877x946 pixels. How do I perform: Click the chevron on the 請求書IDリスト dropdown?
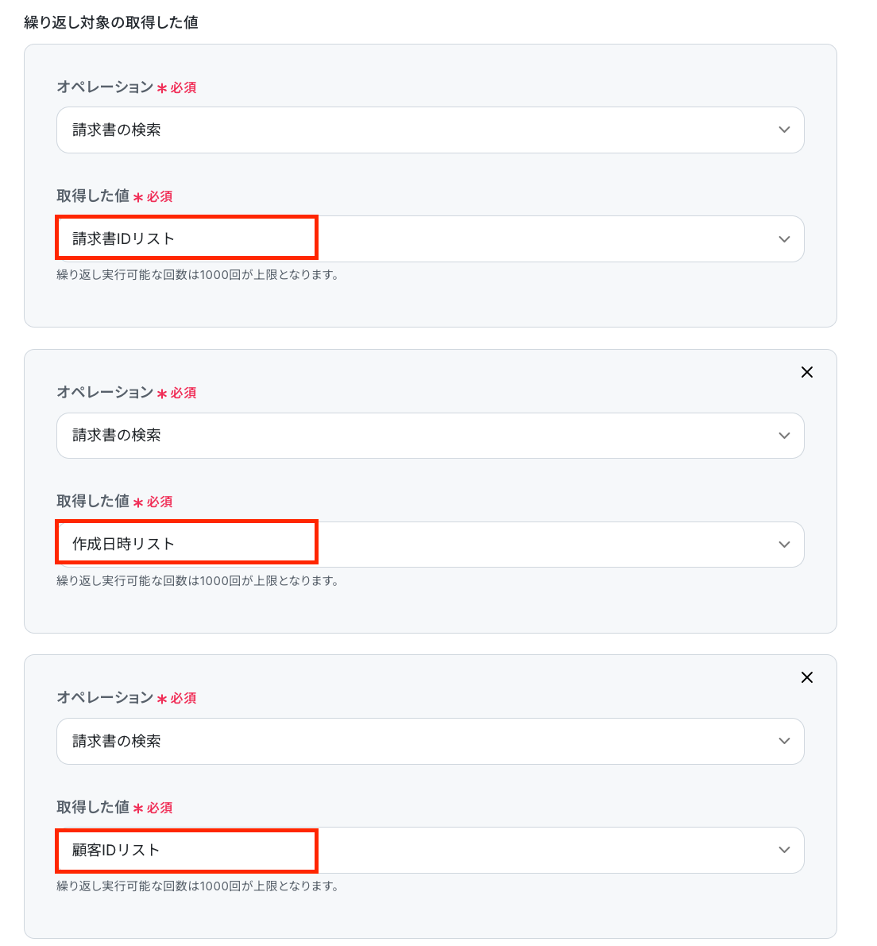(x=784, y=239)
